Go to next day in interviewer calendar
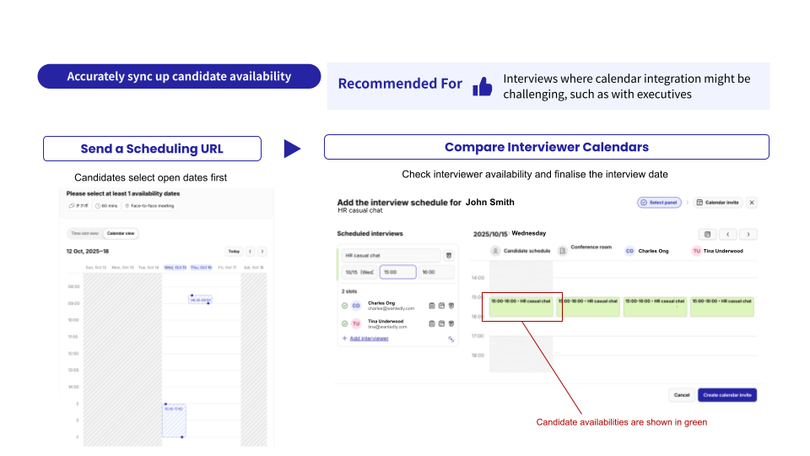Screen dimensions: 810x456 click(x=748, y=234)
